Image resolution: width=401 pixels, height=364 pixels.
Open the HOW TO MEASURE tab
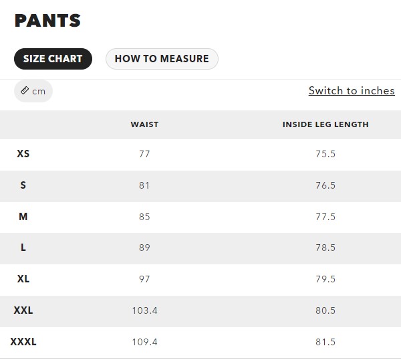click(x=162, y=59)
